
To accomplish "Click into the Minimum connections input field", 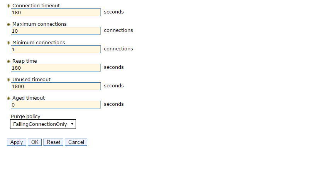I will [x=56, y=49].
